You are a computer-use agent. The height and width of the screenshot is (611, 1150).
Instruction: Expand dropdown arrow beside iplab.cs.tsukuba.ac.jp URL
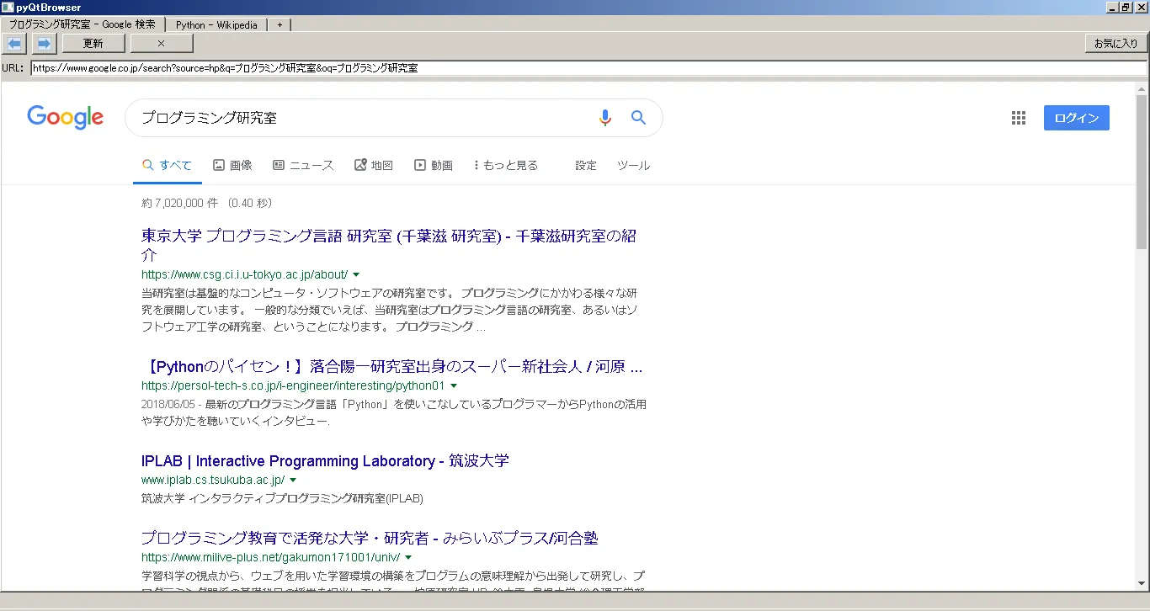[x=293, y=481]
